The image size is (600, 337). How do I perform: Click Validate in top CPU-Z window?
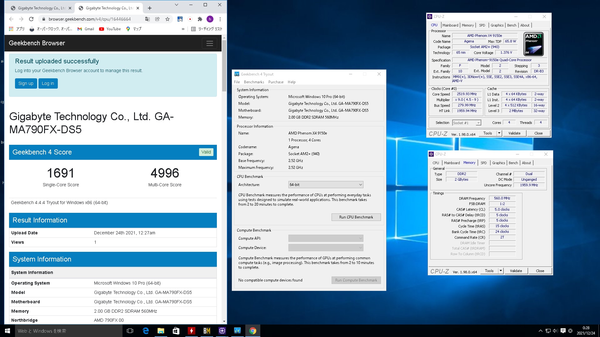click(x=514, y=133)
